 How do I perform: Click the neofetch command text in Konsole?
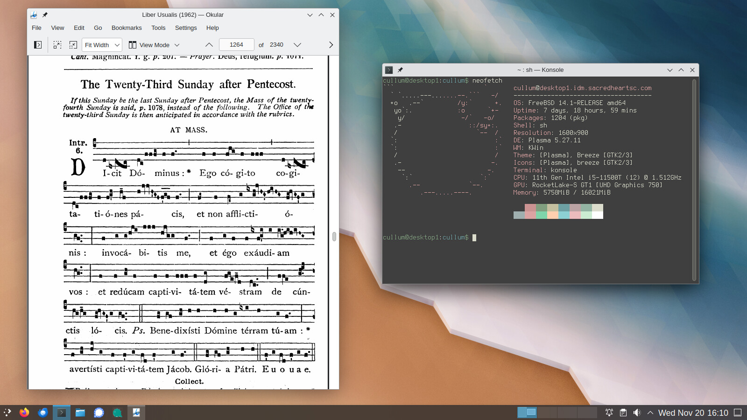(x=487, y=81)
